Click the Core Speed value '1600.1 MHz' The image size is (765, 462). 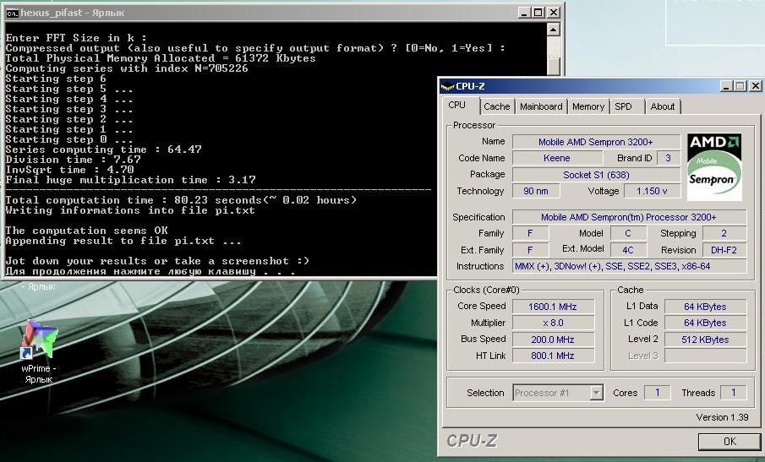pyautogui.click(x=553, y=307)
